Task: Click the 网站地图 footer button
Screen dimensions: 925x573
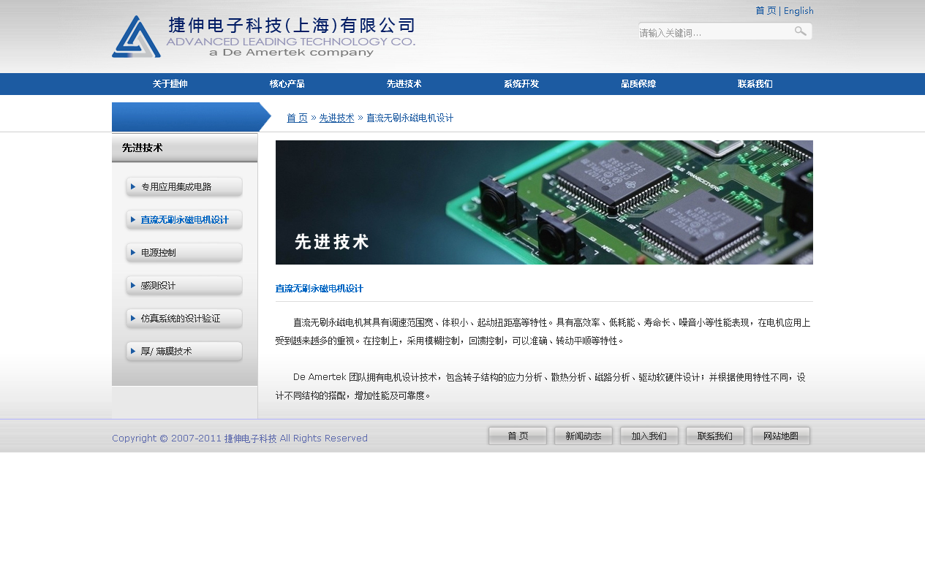Action: [x=781, y=436]
